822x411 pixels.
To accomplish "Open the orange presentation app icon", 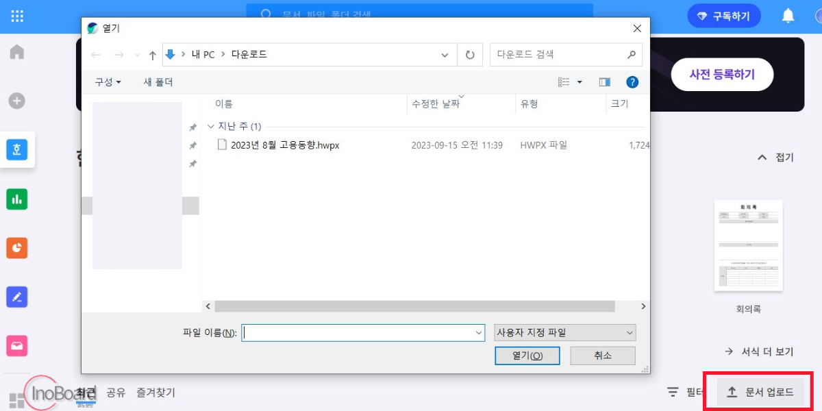I will (17, 248).
